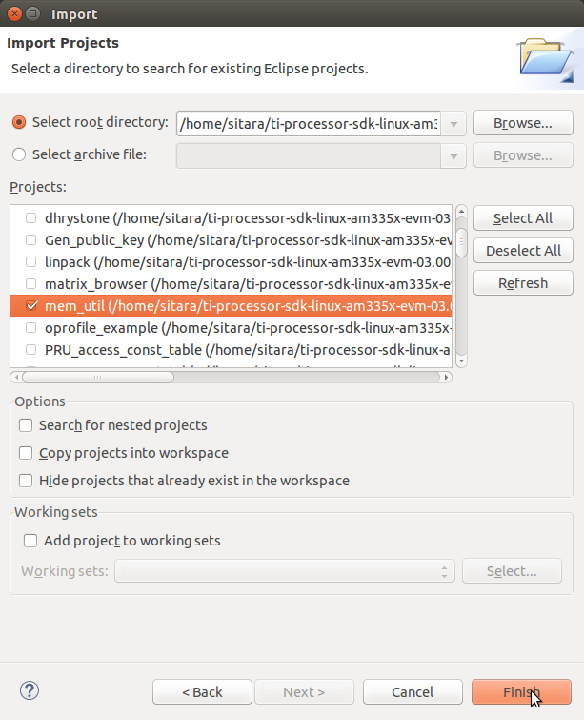Choose the Select archive file option
This screenshot has height=720, width=584.
coord(19,154)
